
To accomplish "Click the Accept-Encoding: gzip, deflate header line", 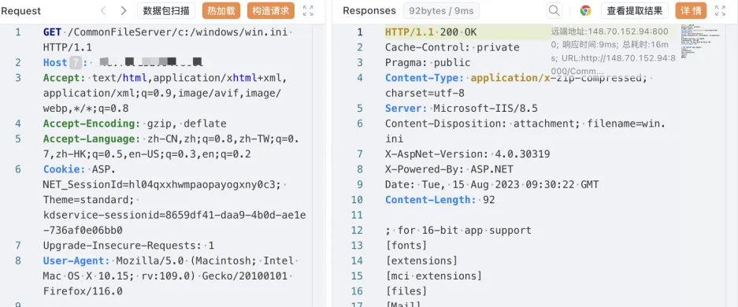I will click(135, 124).
